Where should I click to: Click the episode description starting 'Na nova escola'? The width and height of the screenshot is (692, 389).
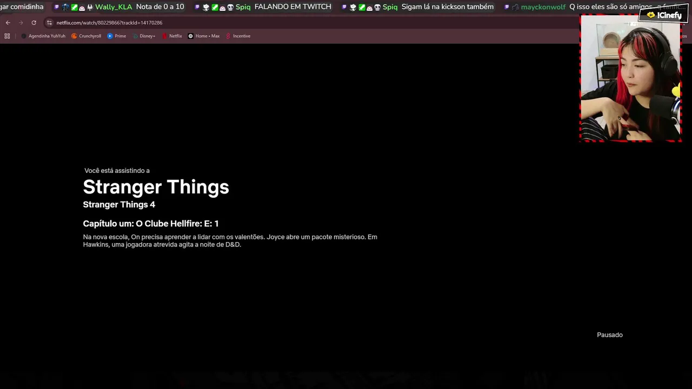pos(230,240)
